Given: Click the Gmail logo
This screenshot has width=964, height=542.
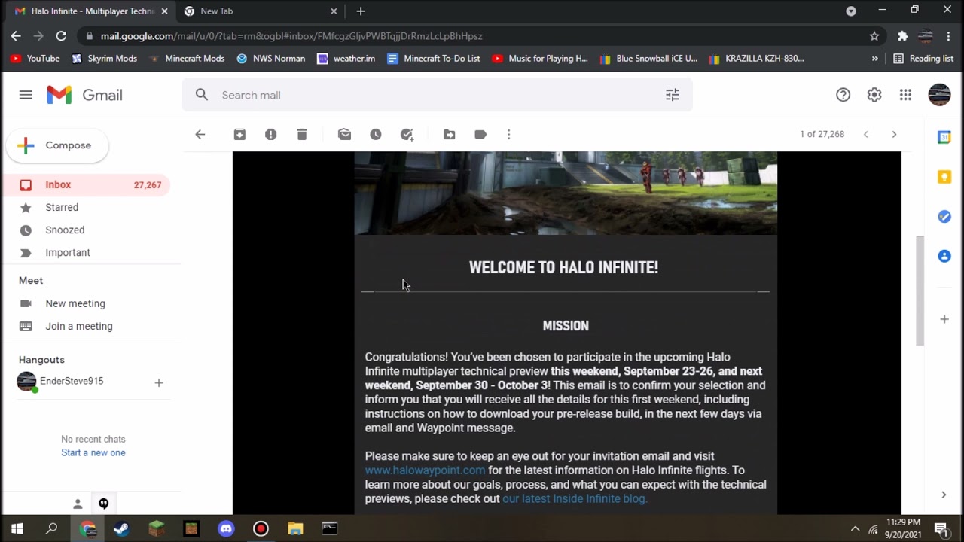Looking at the screenshot, I should [x=84, y=95].
